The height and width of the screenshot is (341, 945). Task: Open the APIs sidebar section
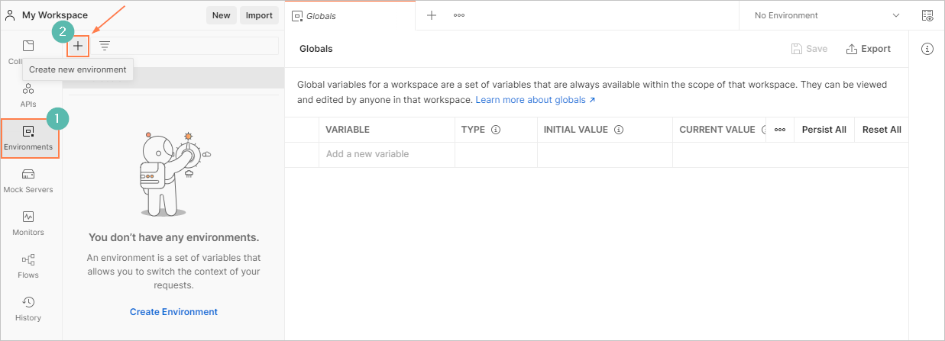[28, 95]
